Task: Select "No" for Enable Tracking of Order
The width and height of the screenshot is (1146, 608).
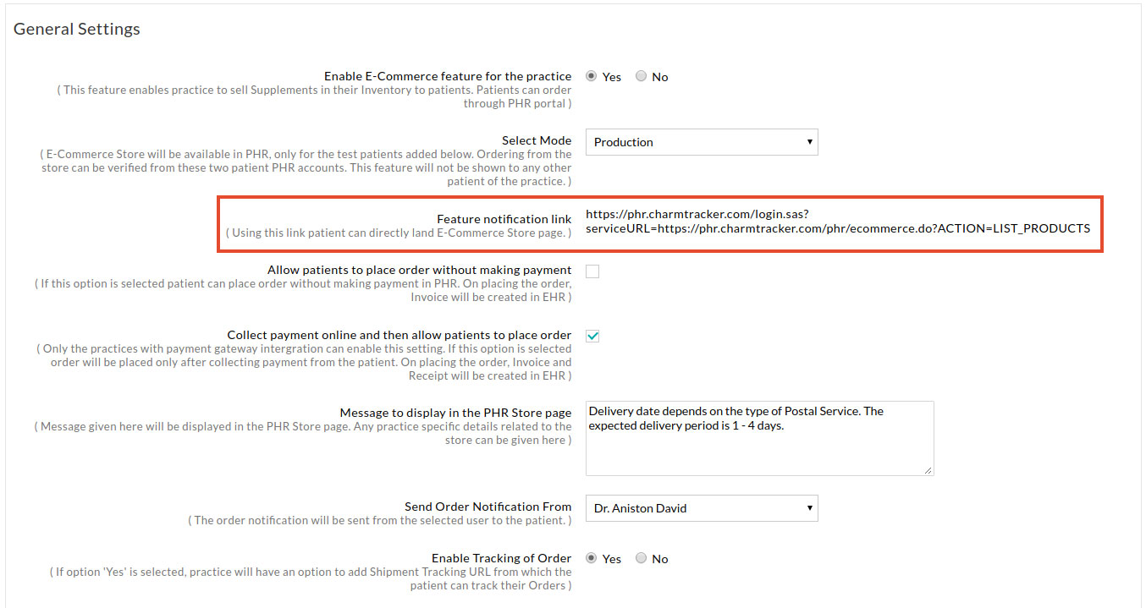Action: (641, 558)
